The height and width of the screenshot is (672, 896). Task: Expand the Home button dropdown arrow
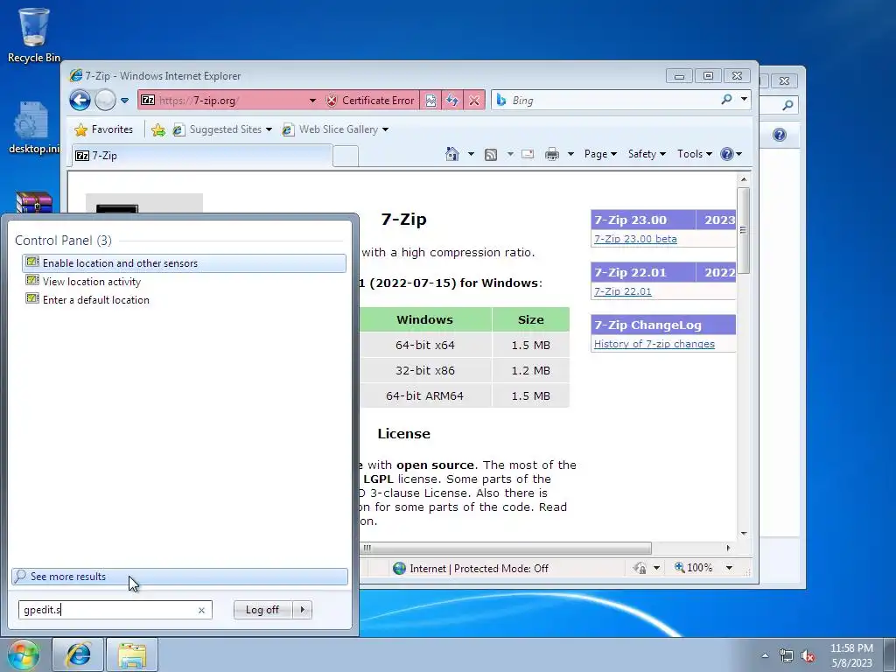(x=471, y=154)
